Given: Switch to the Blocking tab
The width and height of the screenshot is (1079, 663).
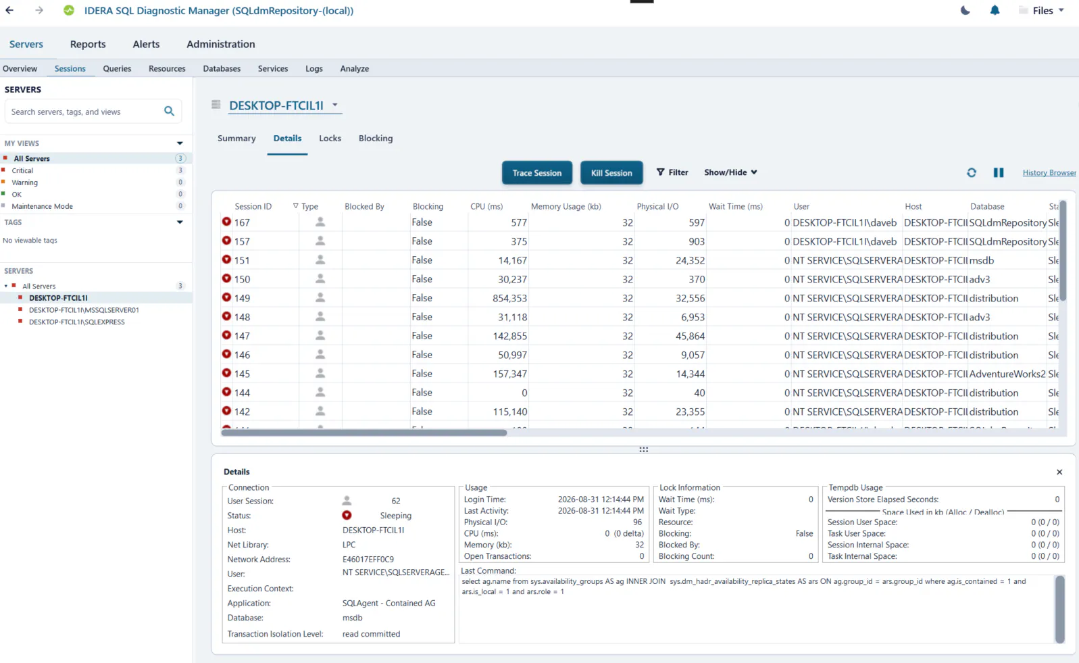Looking at the screenshot, I should [x=376, y=139].
